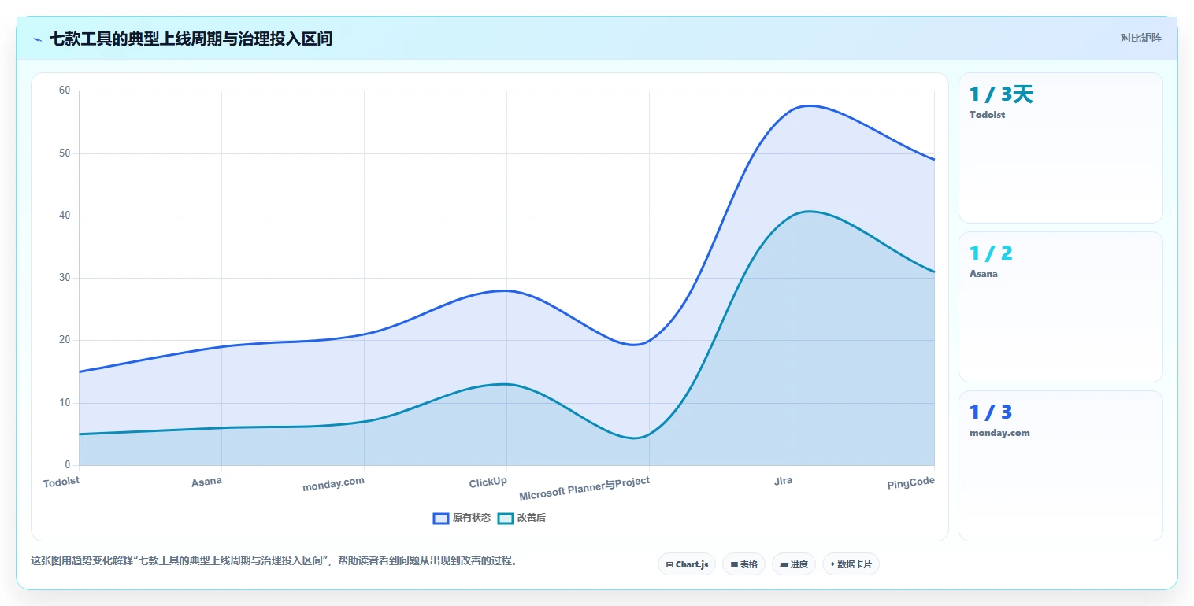Click the Jira x-axis label
Image resolution: width=1194 pixels, height=606 pixels.
point(784,480)
